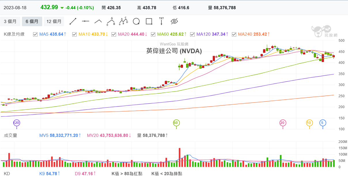Screen dimensions: 348x176
Task: Uncheck the MA10 moving average checkbox
Action: coord(75,34)
